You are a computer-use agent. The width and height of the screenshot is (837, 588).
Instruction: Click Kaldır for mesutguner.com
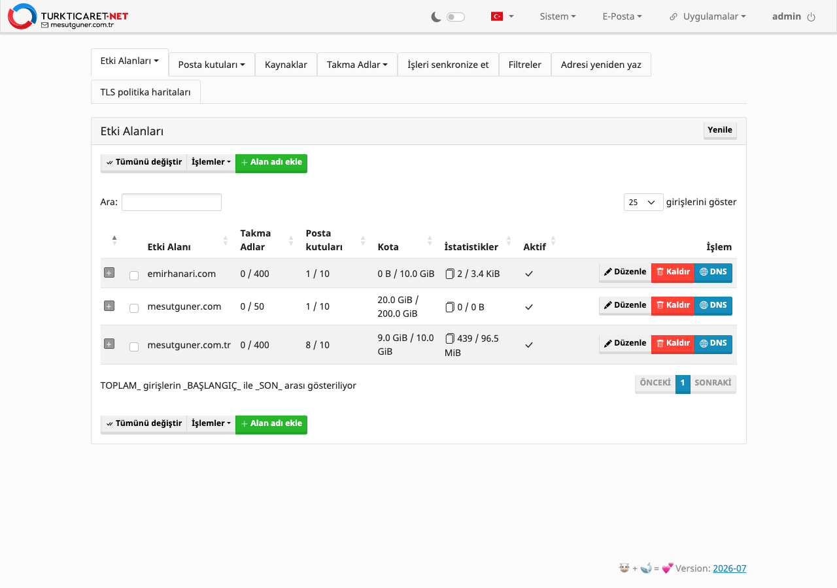pyautogui.click(x=673, y=306)
